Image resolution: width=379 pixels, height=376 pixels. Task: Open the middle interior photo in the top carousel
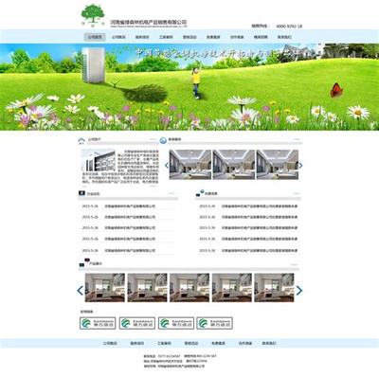(234, 165)
